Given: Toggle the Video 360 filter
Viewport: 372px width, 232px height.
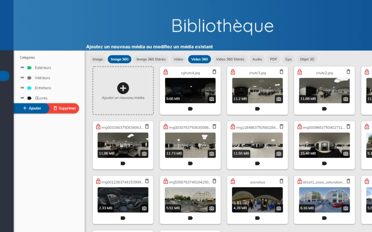Looking at the screenshot, I should pos(199,59).
